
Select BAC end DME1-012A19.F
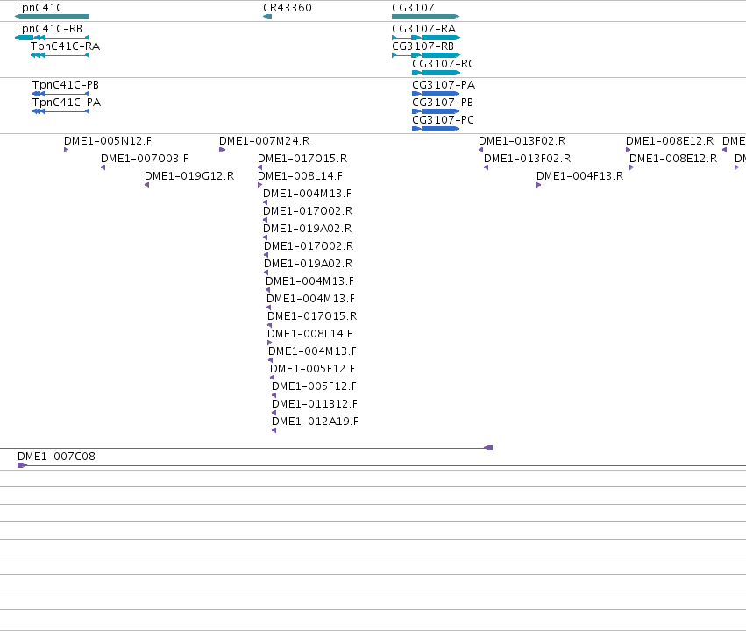(x=315, y=422)
